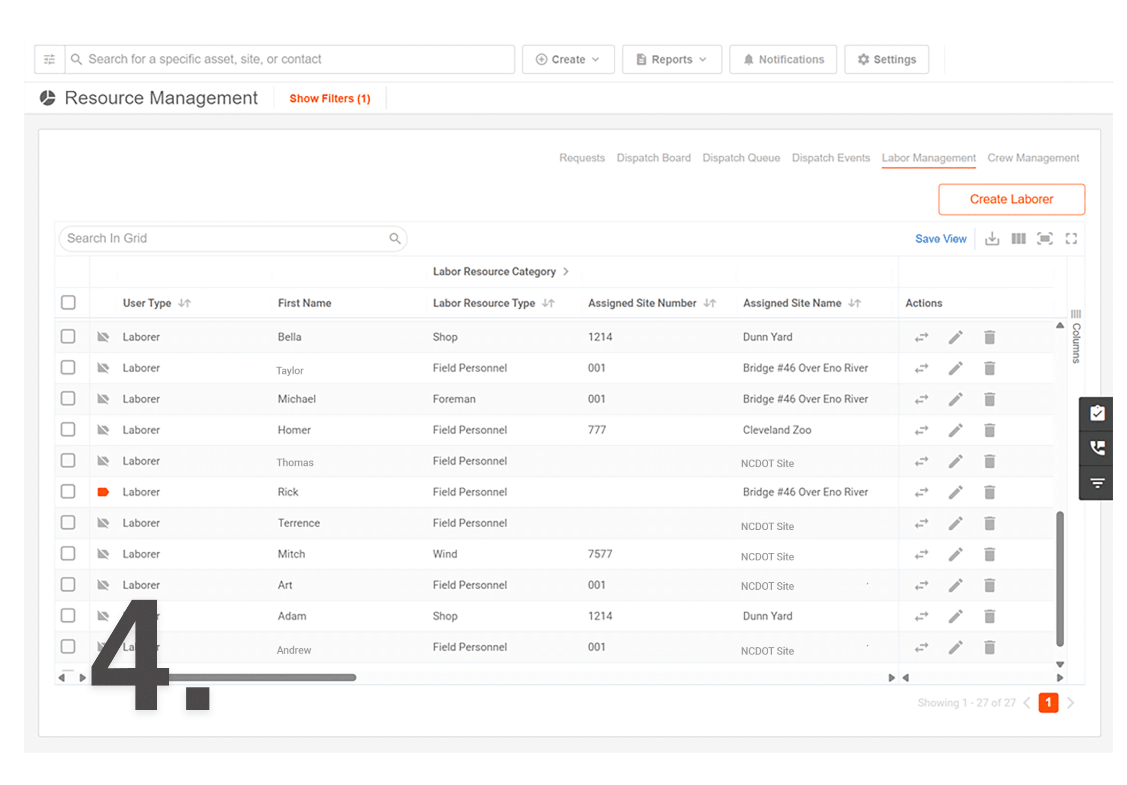Check the checkbox for laborer Taylor

tap(68, 367)
